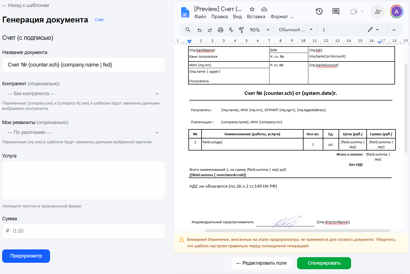Click the vertical scrollbar of the document
The width and height of the screenshot is (410, 274).
(x=406, y=108)
